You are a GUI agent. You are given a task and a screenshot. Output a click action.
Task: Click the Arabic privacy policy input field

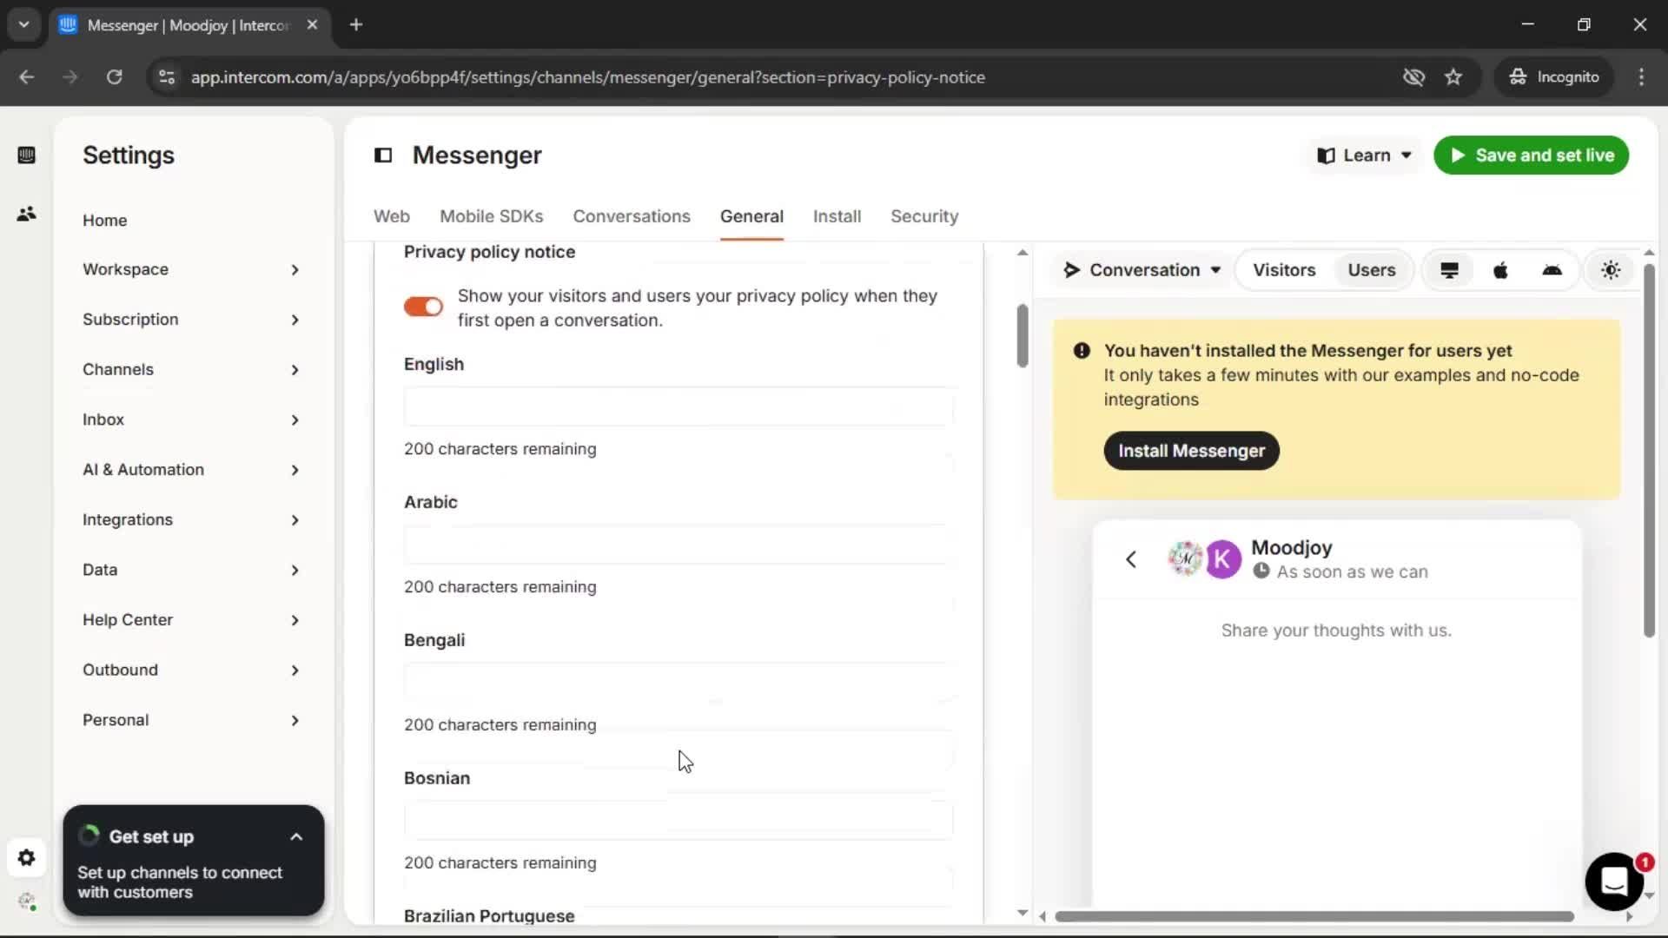point(678,545)
